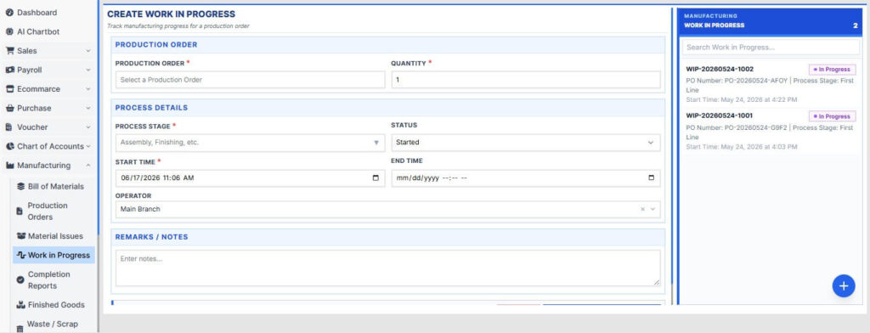Click the Material Issues boxes icon
The image size is (870, 333).
click(21, 236)
